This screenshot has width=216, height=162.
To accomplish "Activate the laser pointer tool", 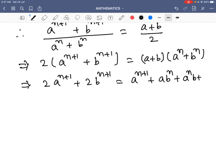I will coord(121,18).
